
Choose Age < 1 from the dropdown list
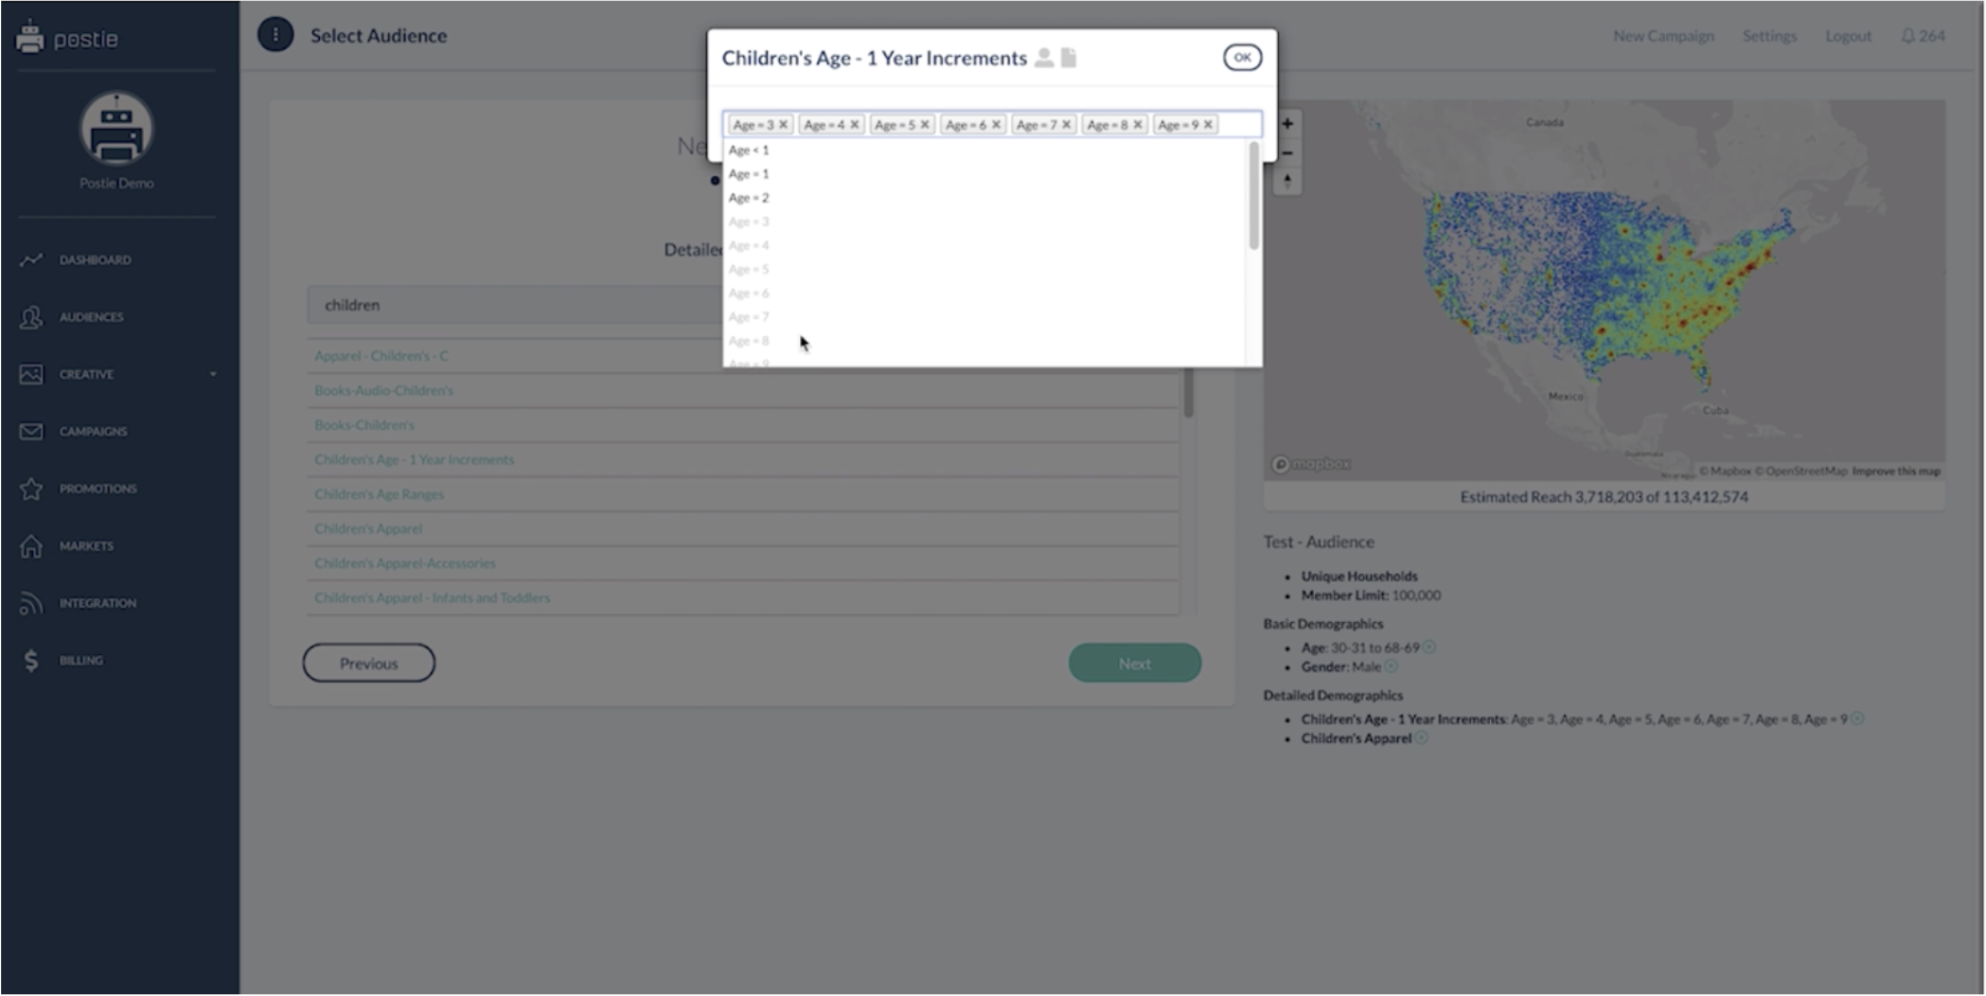(749, 151)
